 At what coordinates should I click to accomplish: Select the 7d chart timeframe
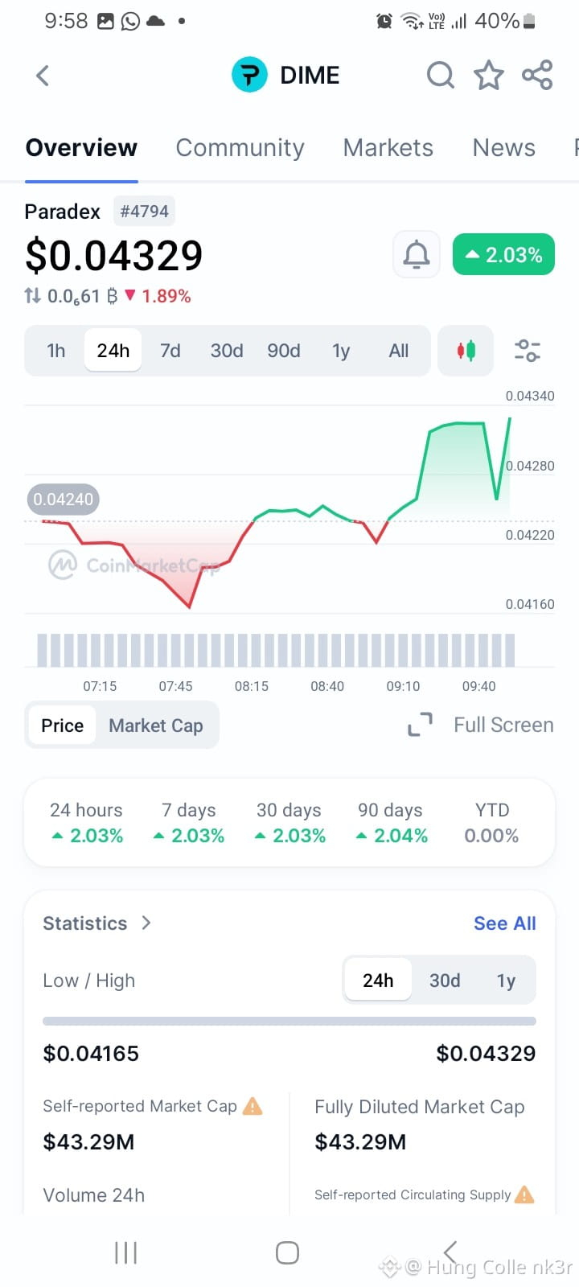point(170,351)
